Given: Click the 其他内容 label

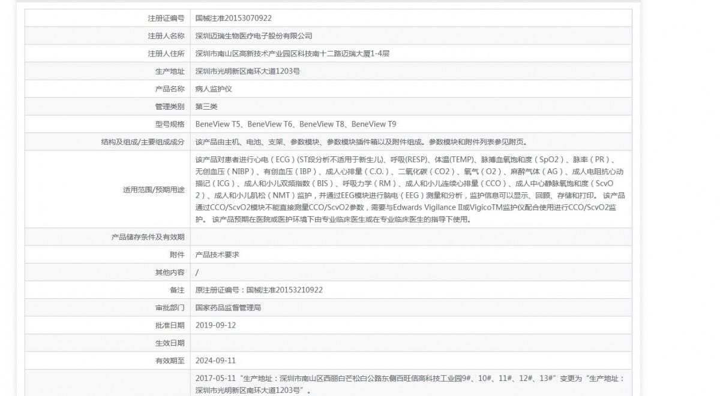Looking at the screenshot, I should [x=170, y=272].
